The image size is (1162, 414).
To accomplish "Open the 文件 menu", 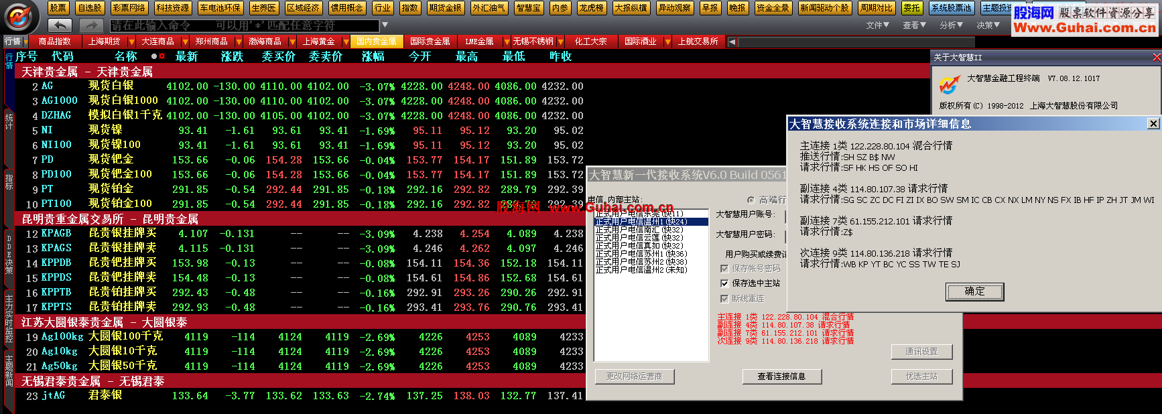I will (878, 25).
